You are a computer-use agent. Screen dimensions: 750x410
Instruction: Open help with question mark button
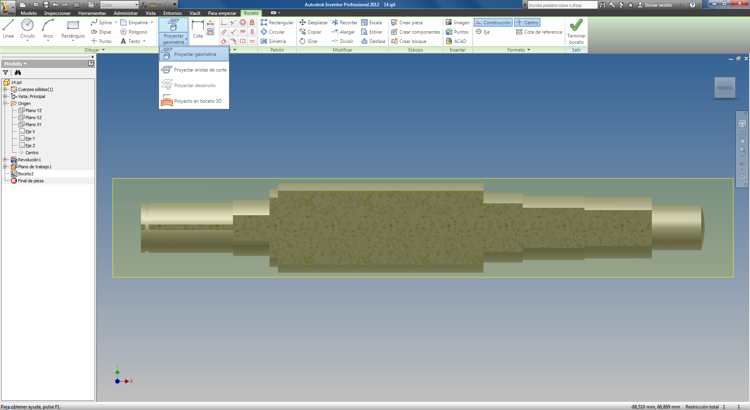(693, 5)
